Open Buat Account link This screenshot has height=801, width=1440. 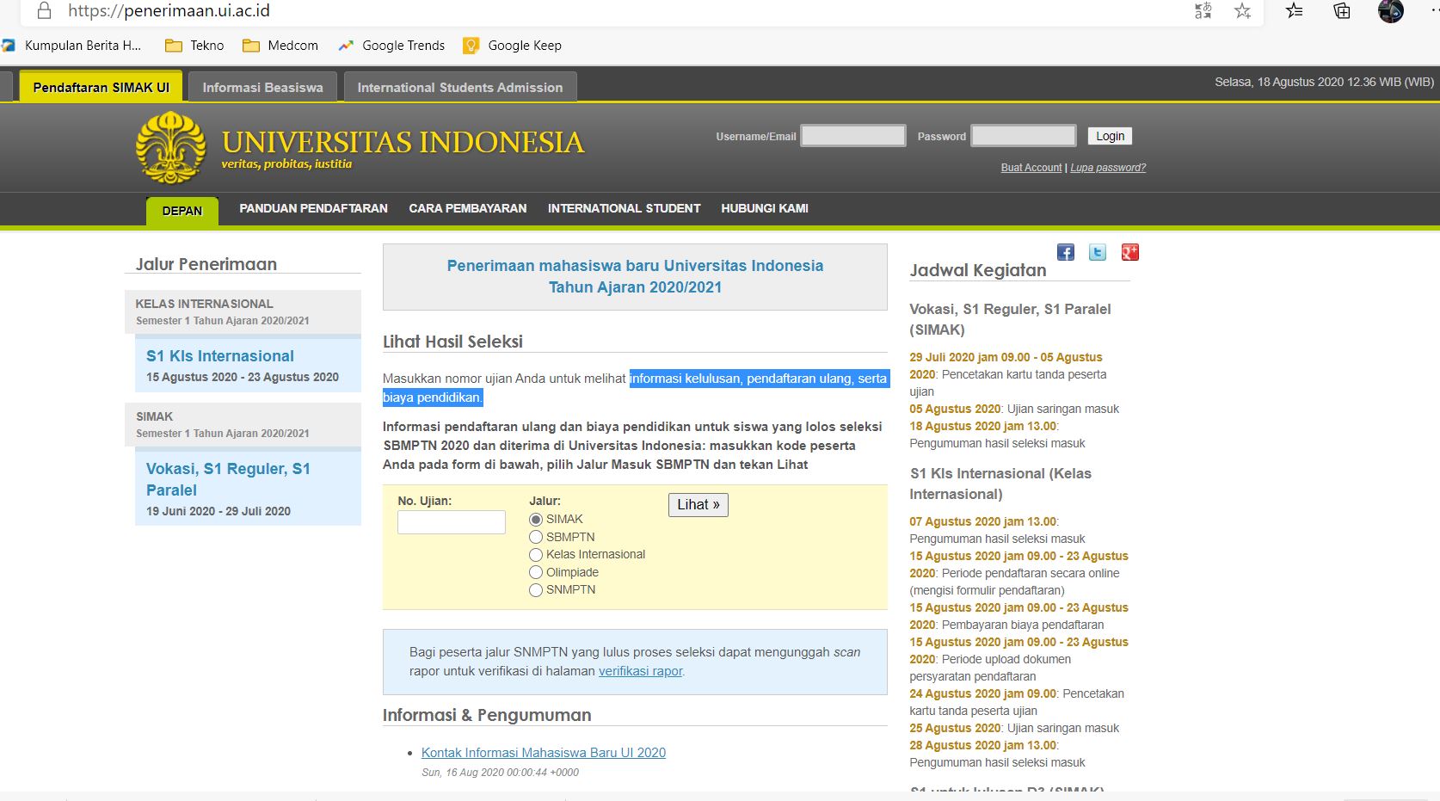(1031, 168)
